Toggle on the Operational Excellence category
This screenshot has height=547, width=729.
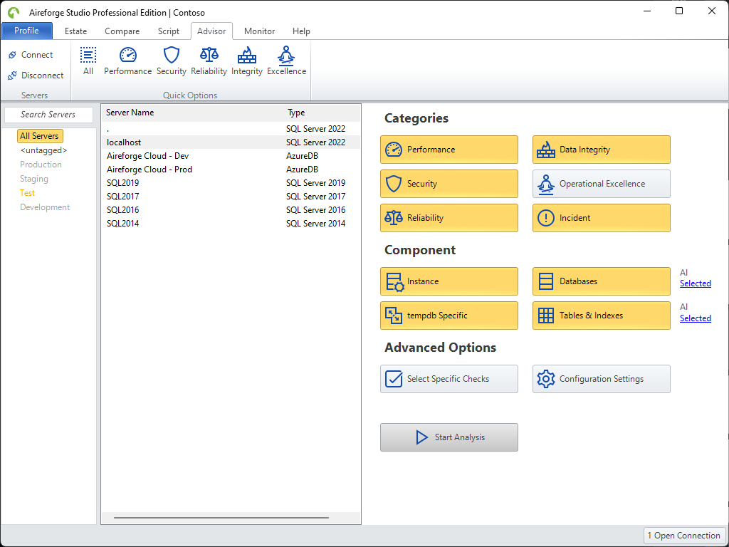[x=601, y=184]
